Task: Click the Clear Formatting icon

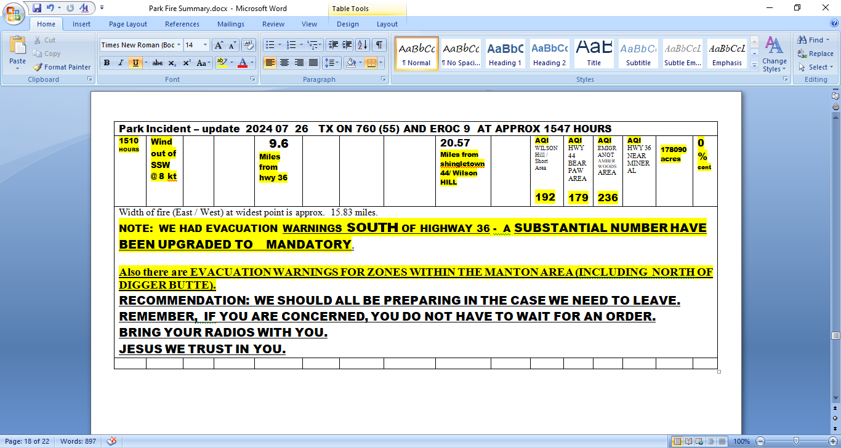Action: pyautogui.click(x=249, y=45)
